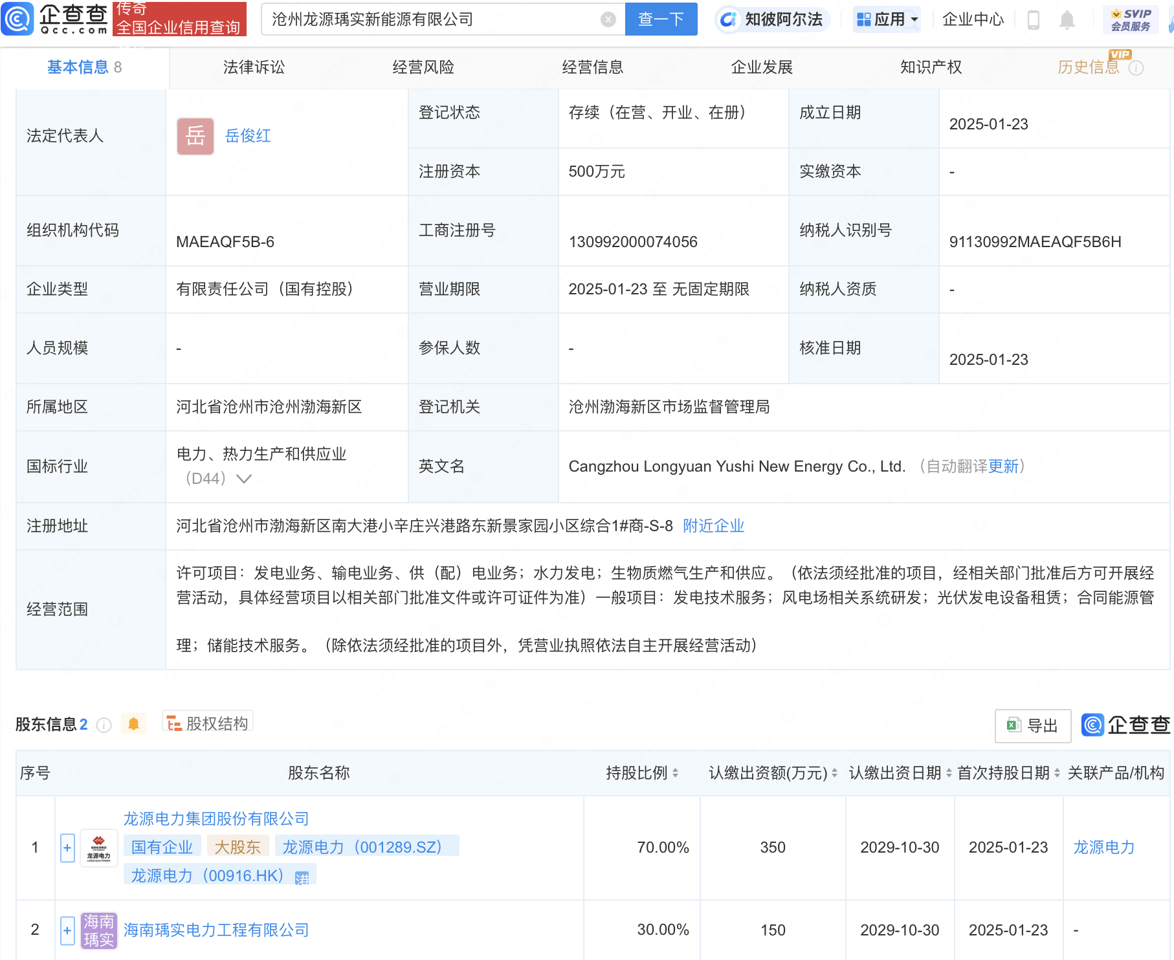Expand row 2 海南瑀实 with plus

click(x=67, y=930)
